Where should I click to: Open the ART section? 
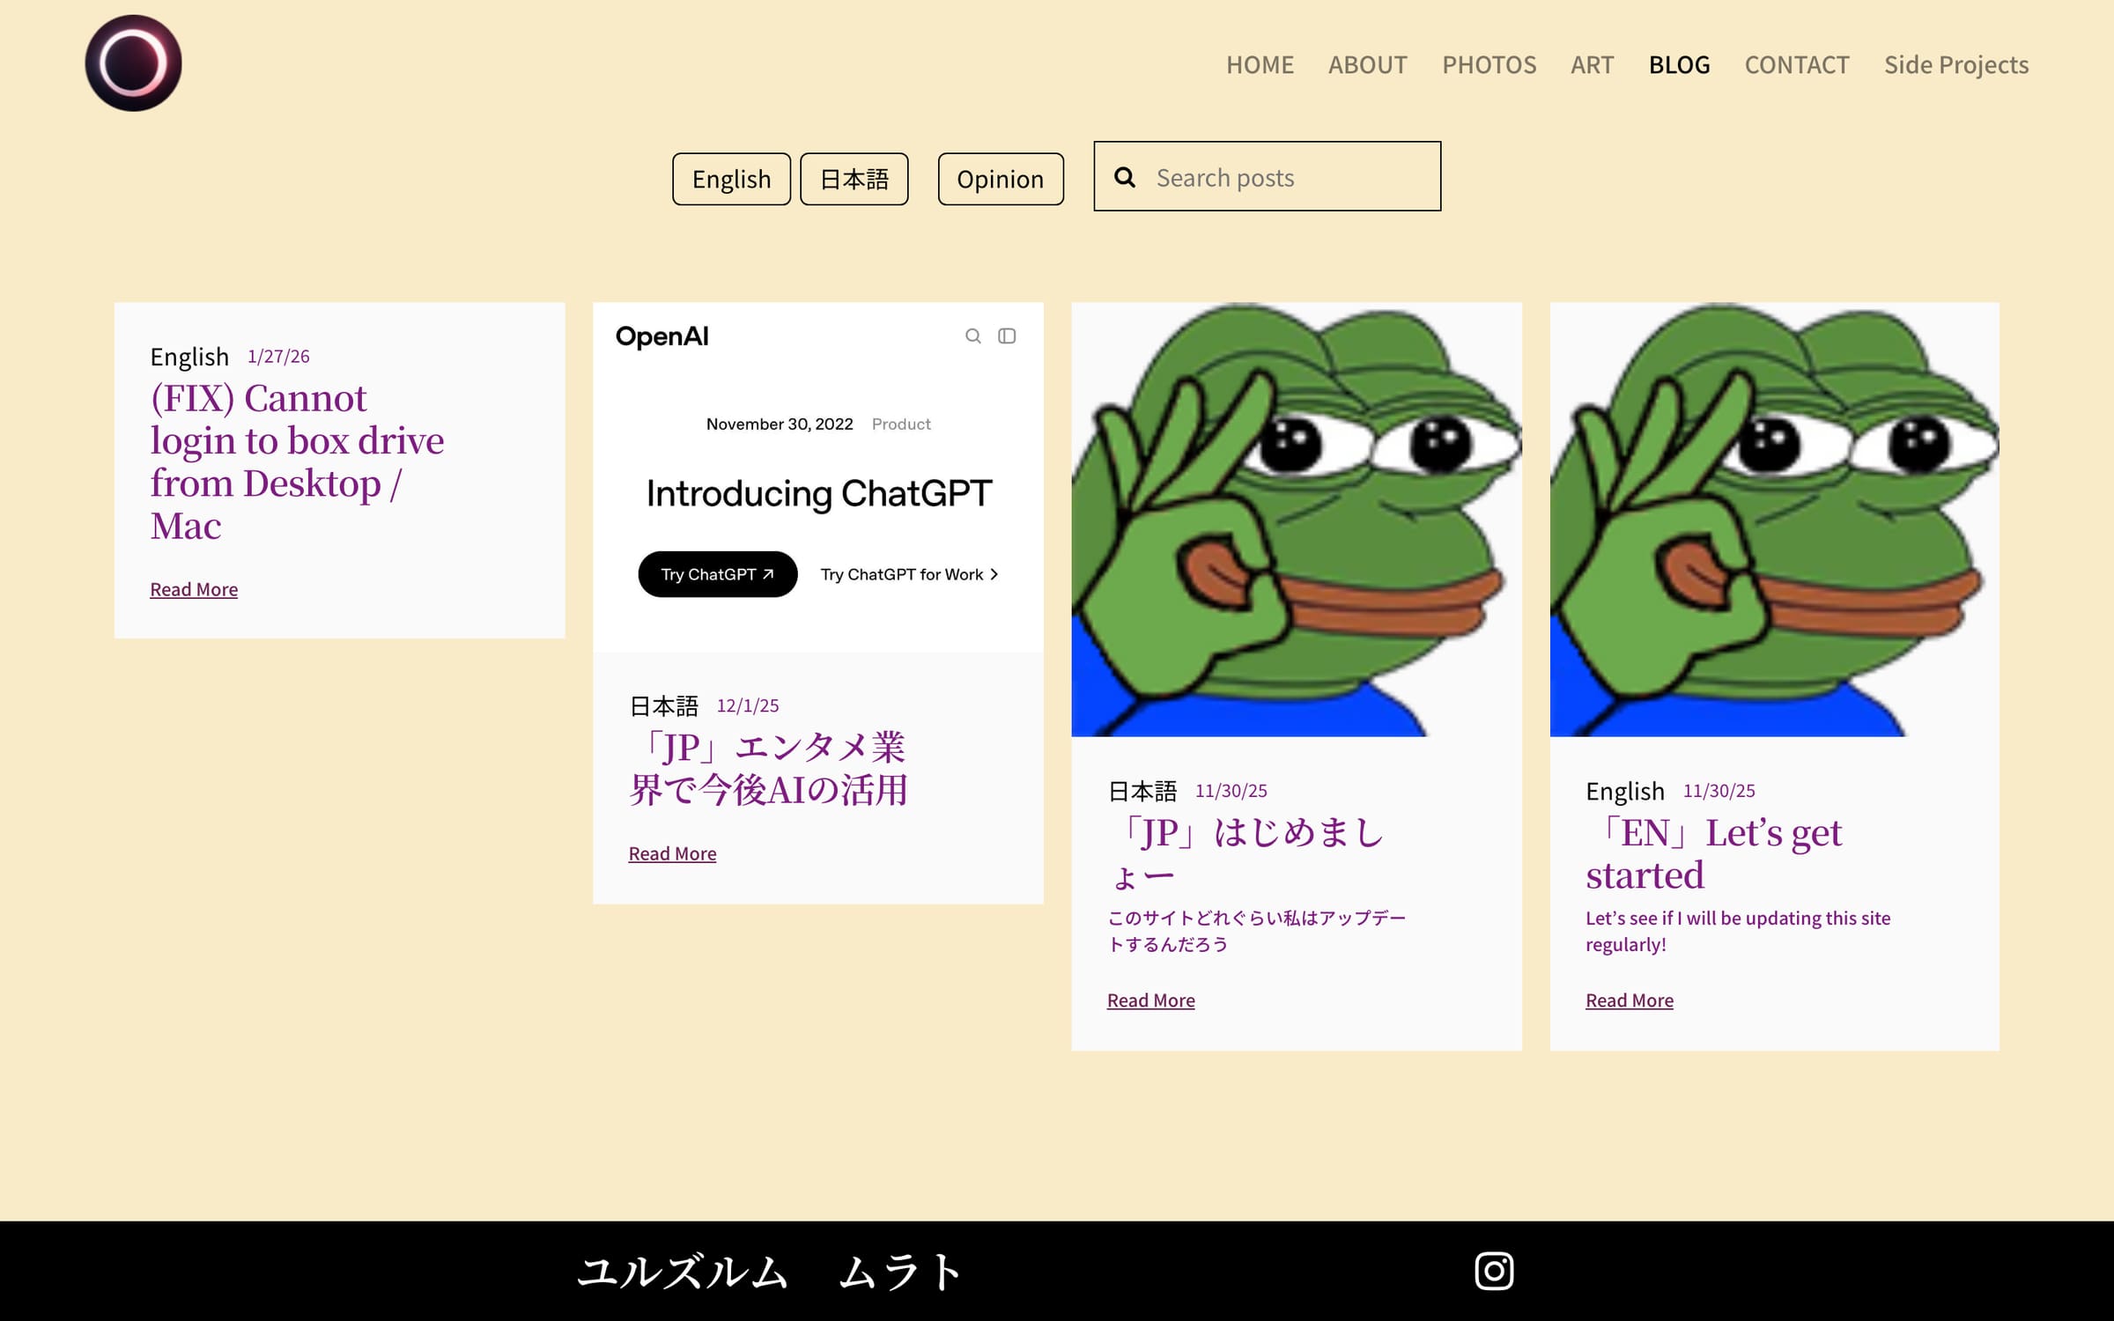1592,64
